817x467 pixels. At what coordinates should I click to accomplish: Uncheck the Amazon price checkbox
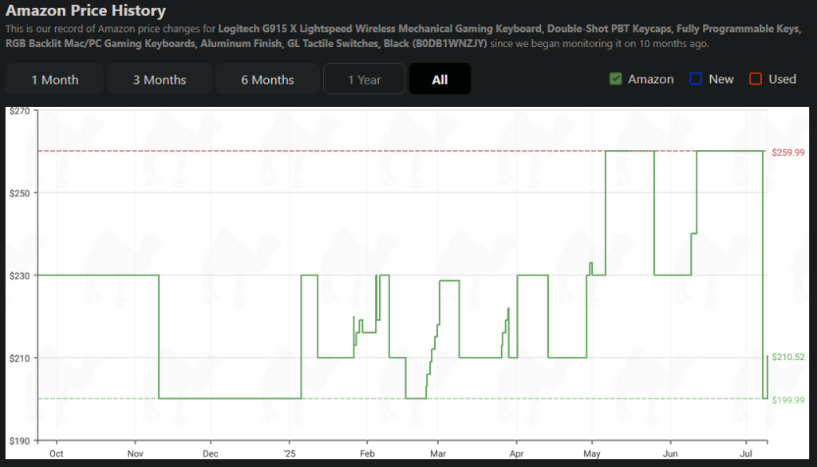pyautogui.click(x=615, y=79)
